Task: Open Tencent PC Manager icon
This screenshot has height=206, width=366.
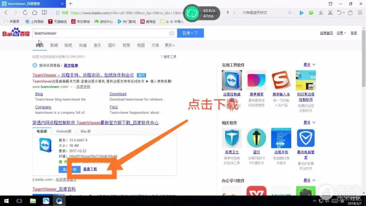Action: (306, 138)
